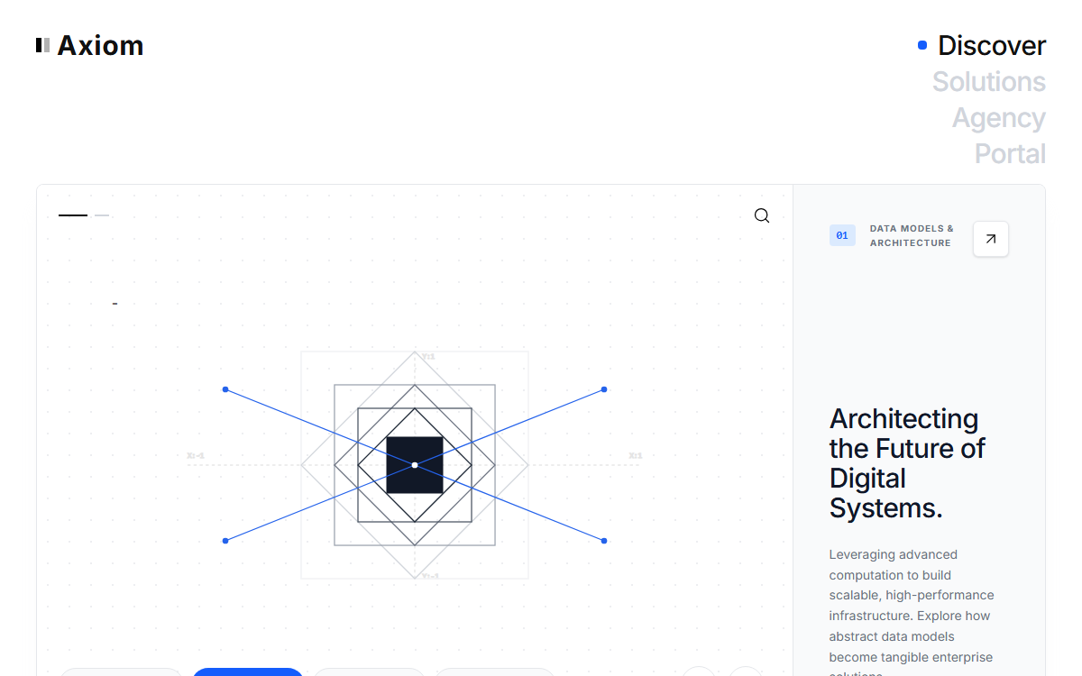Click the lower-left blue line endpoint
The width and height of the screenshot is (1082, 676).
click(x=225, y=541)
